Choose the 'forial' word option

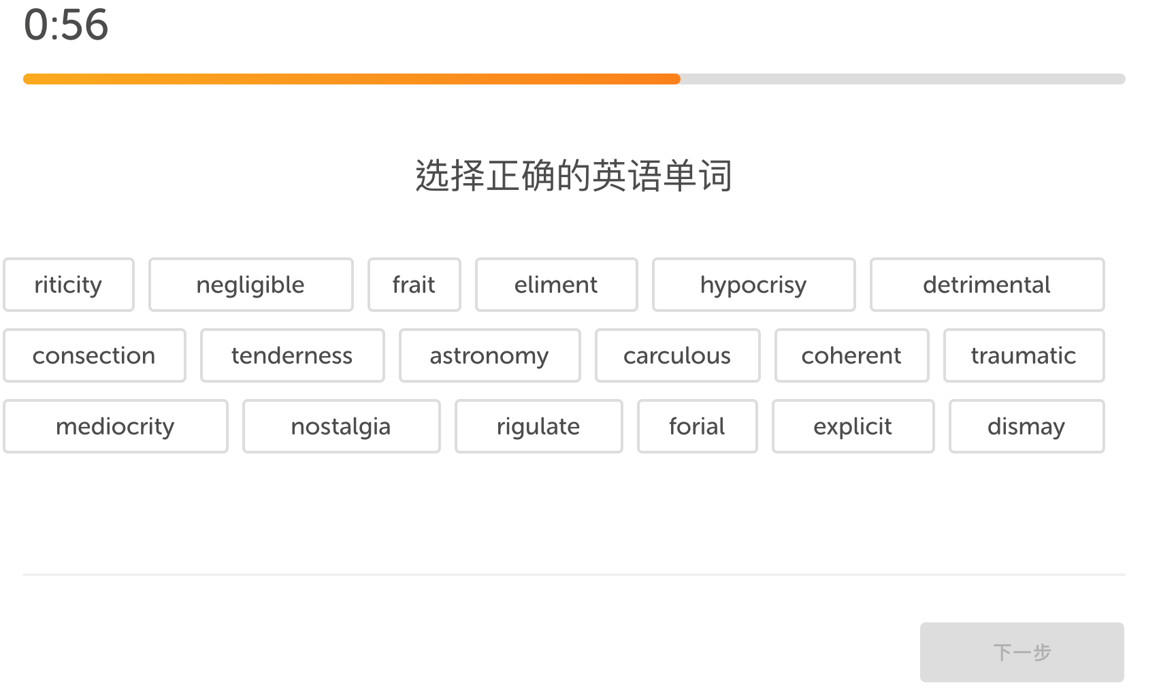[697, 426]
